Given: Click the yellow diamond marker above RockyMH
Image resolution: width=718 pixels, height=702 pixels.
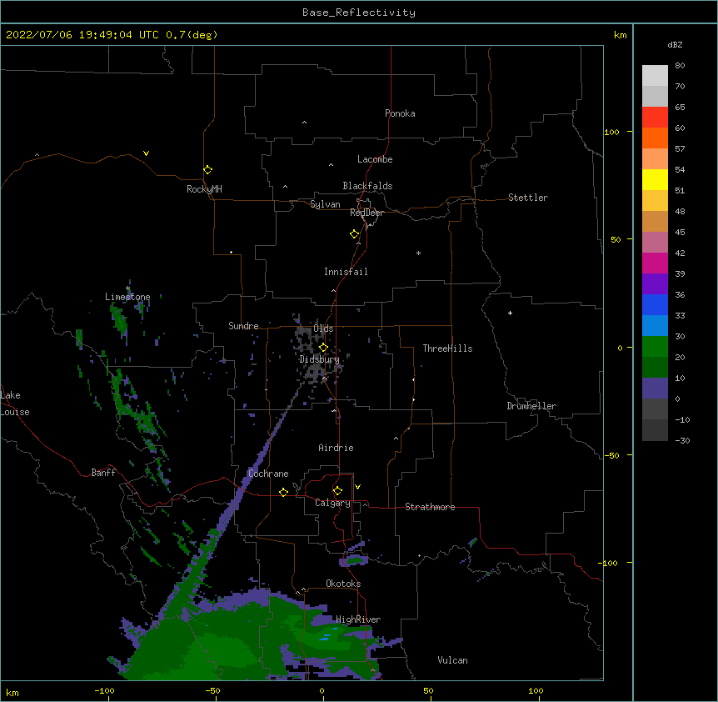Looking at the screenshot, I should (207, 170).
